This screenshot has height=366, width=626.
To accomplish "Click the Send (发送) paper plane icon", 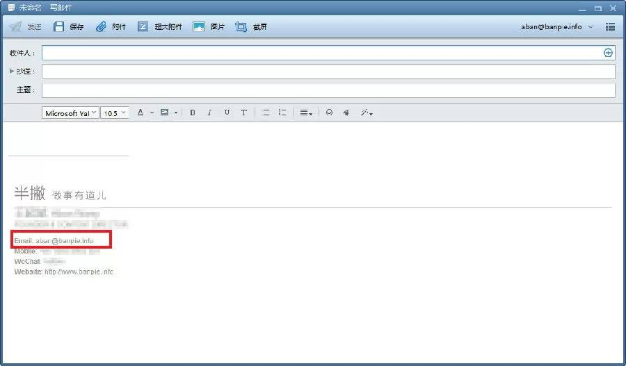I will [x=16, y=27].
